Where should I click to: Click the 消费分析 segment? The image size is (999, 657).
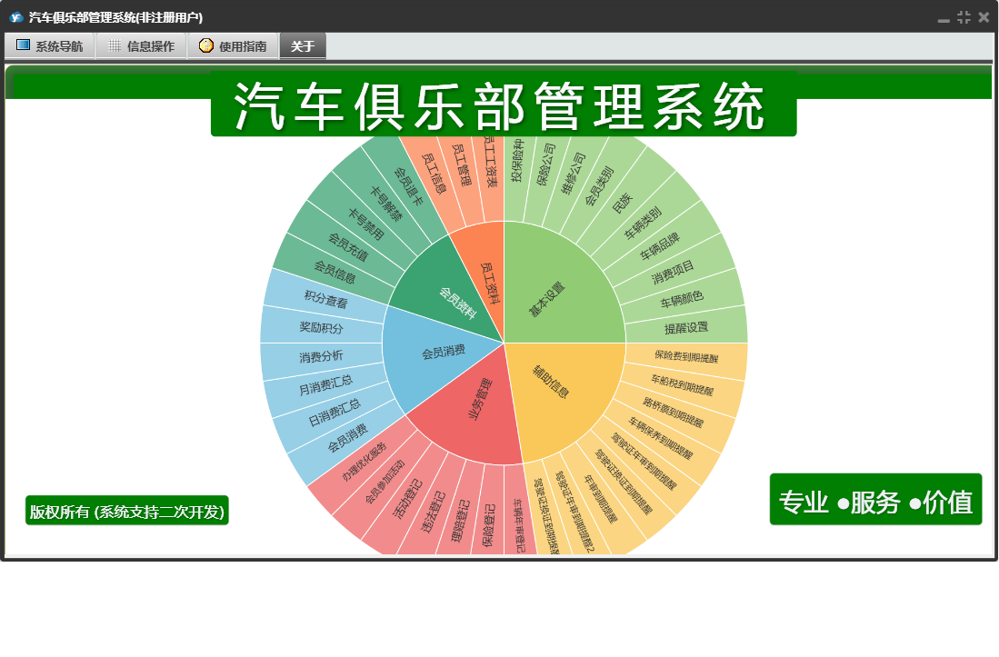point(321,356)
